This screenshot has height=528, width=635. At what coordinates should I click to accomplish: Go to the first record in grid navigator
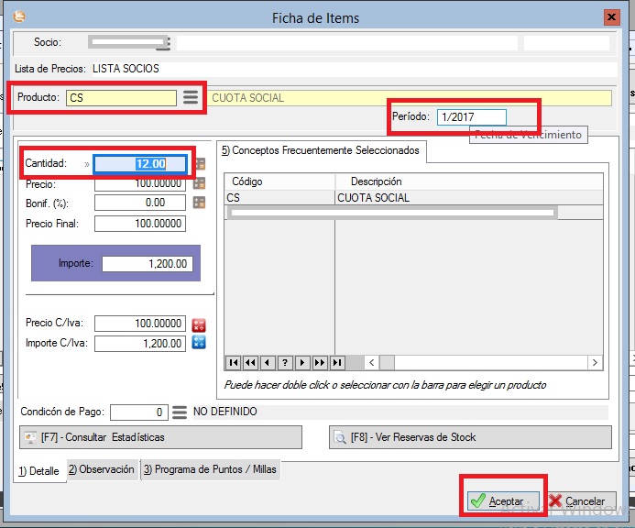[x=233, y=362]
